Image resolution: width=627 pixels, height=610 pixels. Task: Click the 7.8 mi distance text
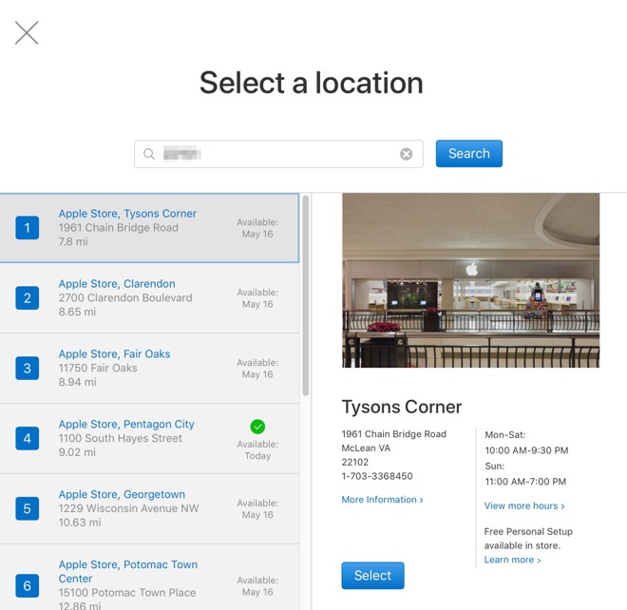point(73,241)
